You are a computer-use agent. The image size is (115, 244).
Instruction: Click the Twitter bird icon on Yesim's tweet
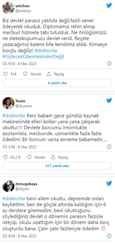pos(109,100)
